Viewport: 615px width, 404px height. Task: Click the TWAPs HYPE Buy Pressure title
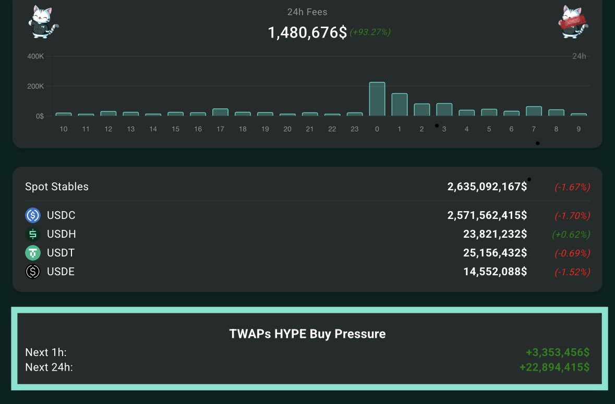coord(308,334)
